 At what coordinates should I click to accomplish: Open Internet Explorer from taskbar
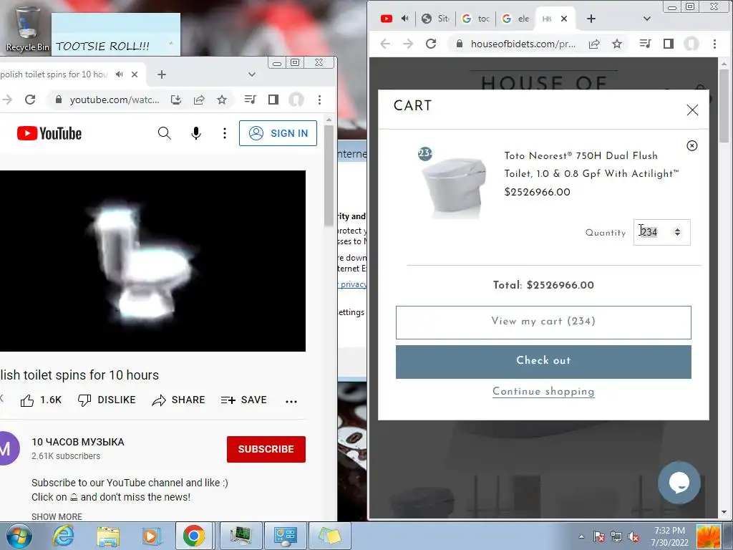point(63,536)
